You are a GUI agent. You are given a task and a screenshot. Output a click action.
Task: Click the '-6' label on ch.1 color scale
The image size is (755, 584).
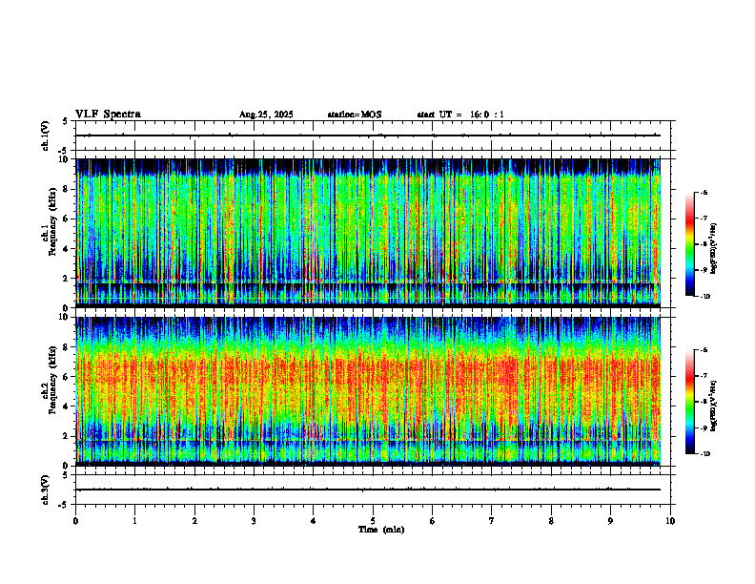(x=704, y=192)
